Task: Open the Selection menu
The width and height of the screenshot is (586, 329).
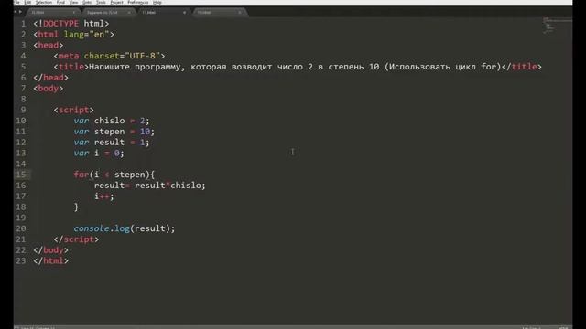Action: [44, 2]
